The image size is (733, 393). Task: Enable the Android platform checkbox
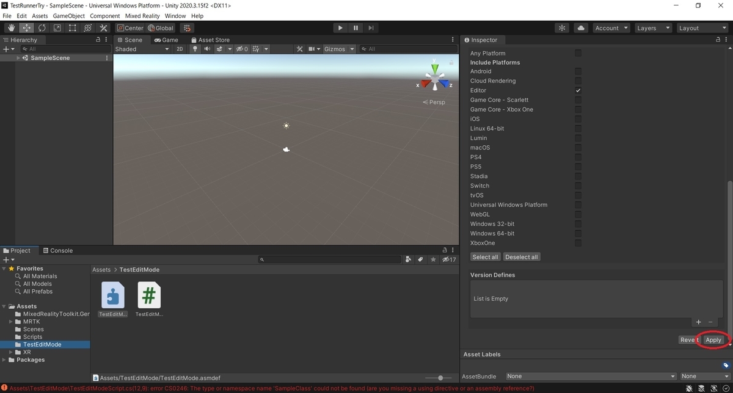tap(578, 71)
